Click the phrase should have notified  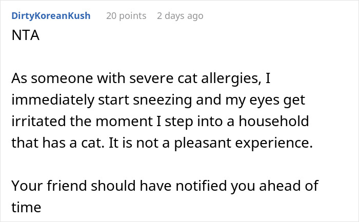[159, 186]
